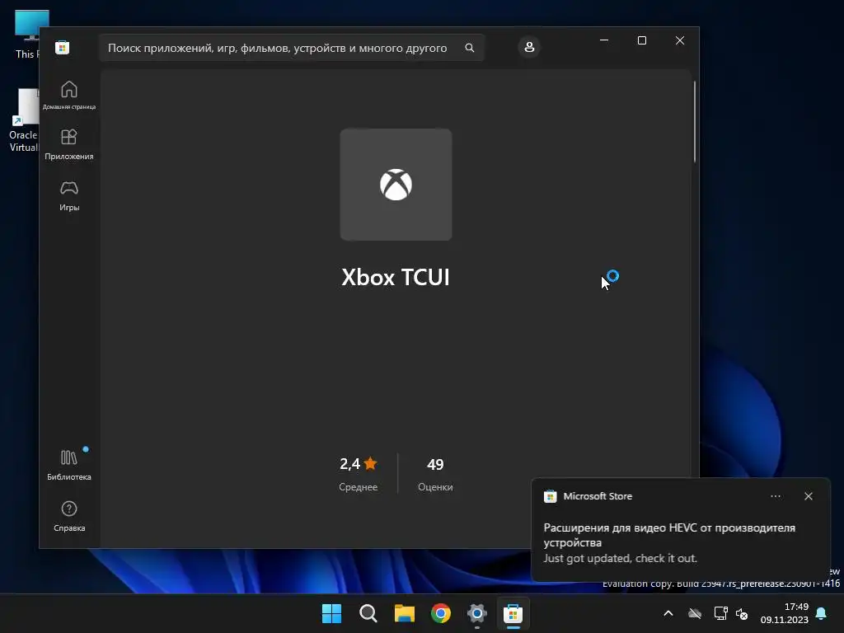Select the Oracle VirtualBox desktop shortcut
The height and width of the screenshot is (633, 844).
click(23, 120)
